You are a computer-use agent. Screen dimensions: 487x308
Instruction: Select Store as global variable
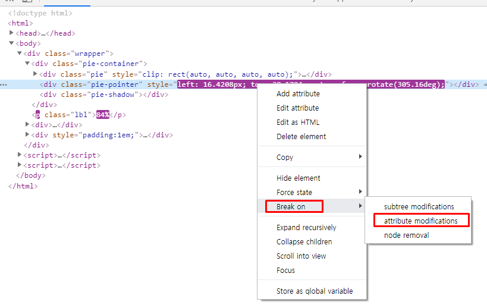point(312,291)
